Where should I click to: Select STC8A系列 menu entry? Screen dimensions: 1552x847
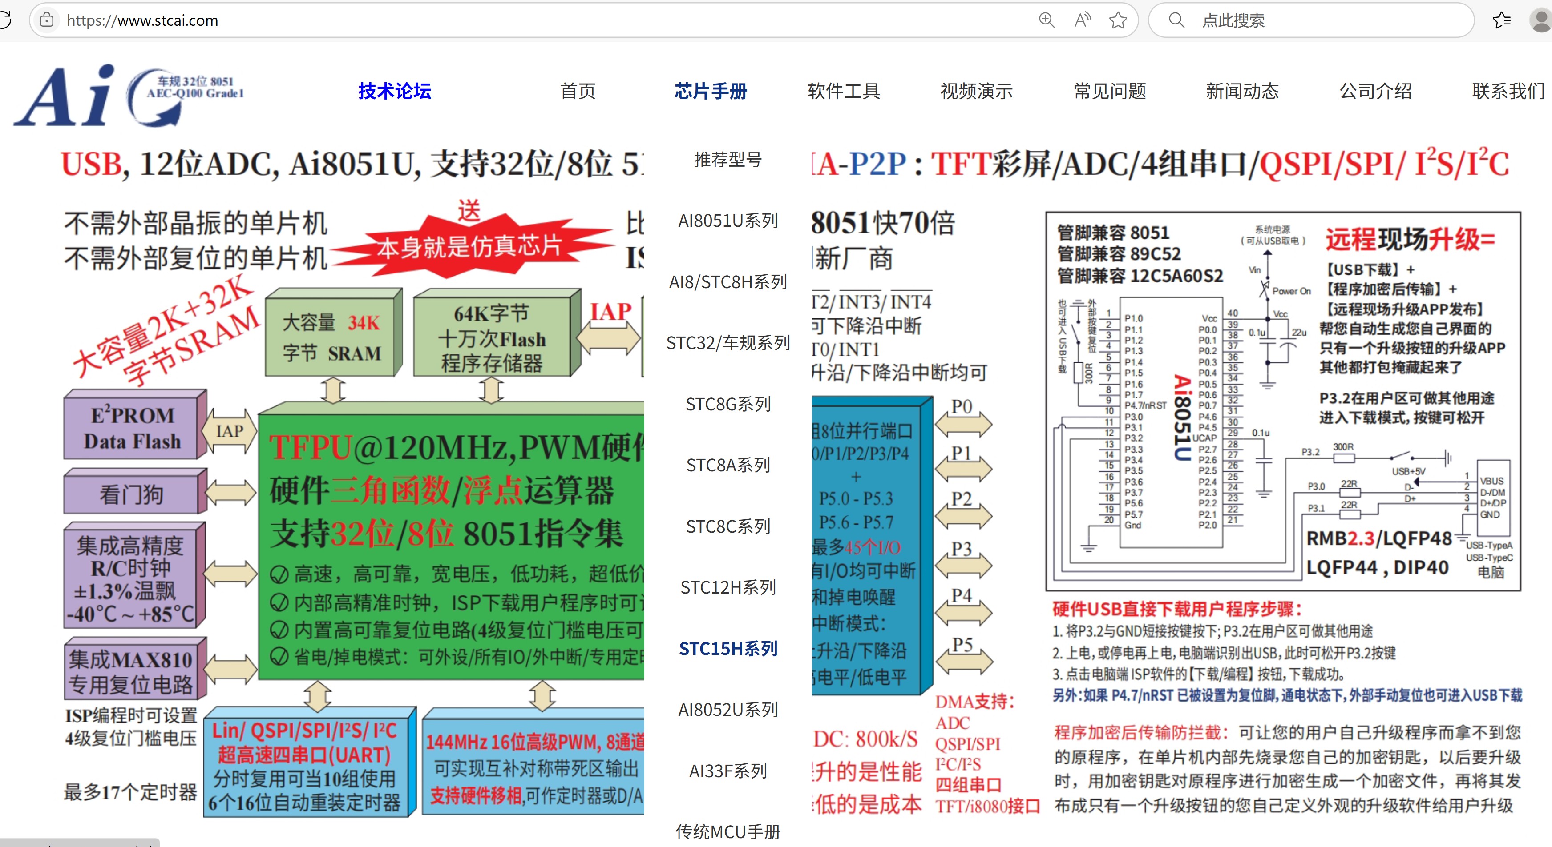(728, 465)
